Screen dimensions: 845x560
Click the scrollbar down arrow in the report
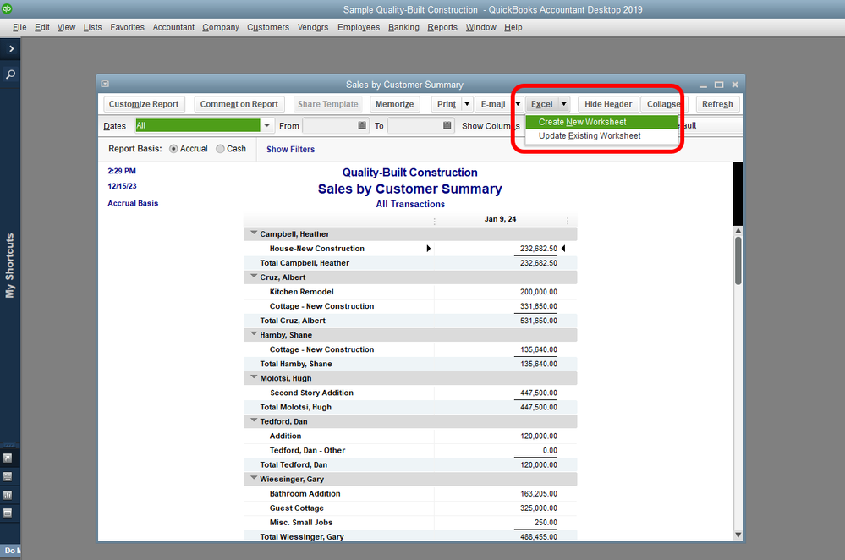pos(738,535)
